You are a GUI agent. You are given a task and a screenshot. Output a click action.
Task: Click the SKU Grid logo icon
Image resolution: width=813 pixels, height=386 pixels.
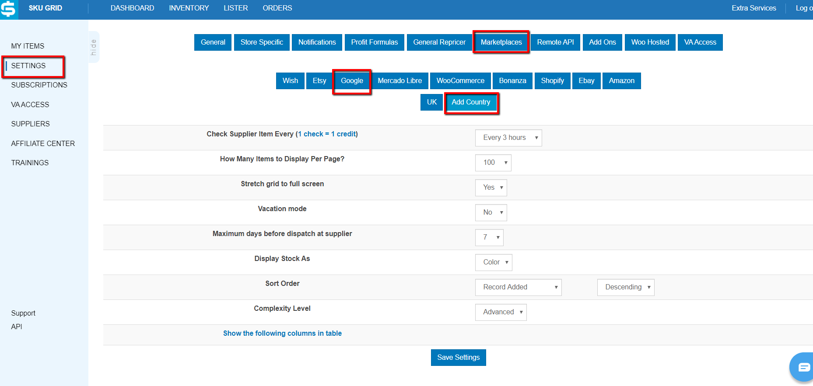coord(8,9)
